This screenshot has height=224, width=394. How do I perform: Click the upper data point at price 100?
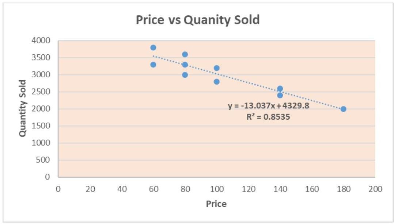pyautogui.click(x=216, y=68)
